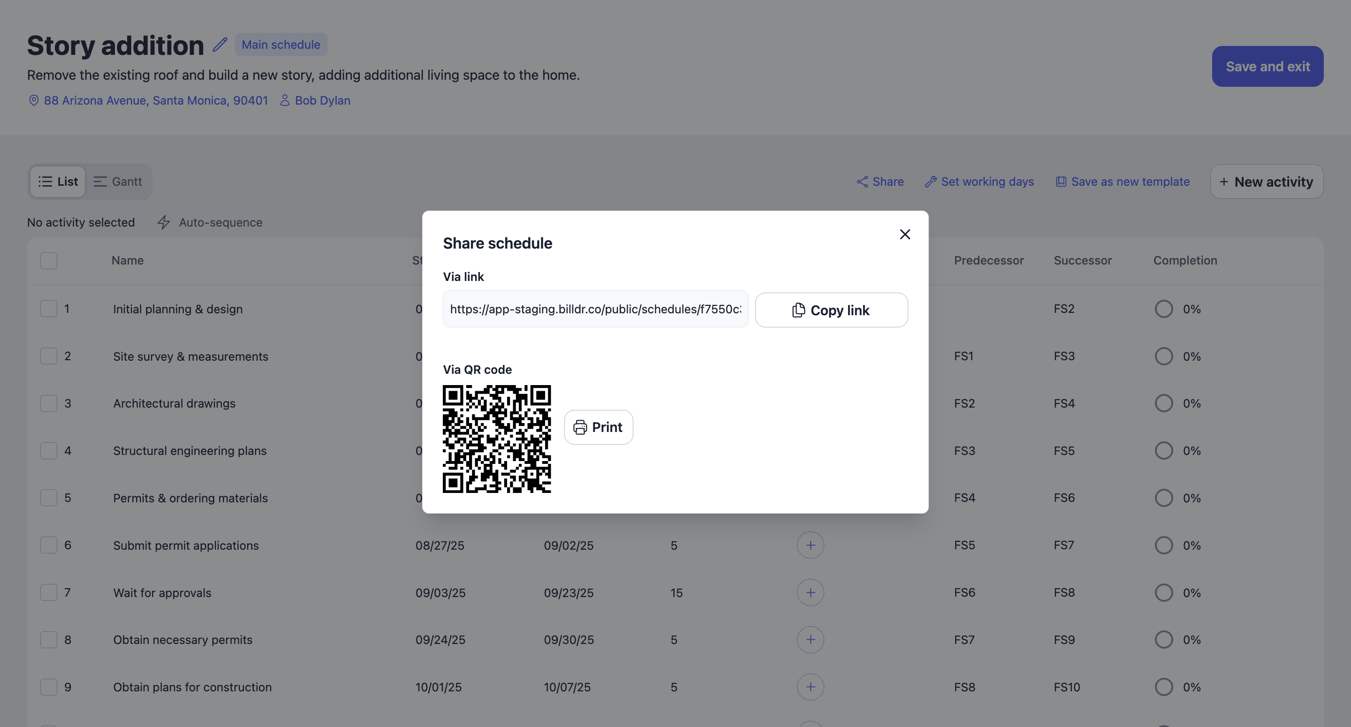
Task: Click start date 10/01/25
Action: pyautogui.click(x=439, y=687)
